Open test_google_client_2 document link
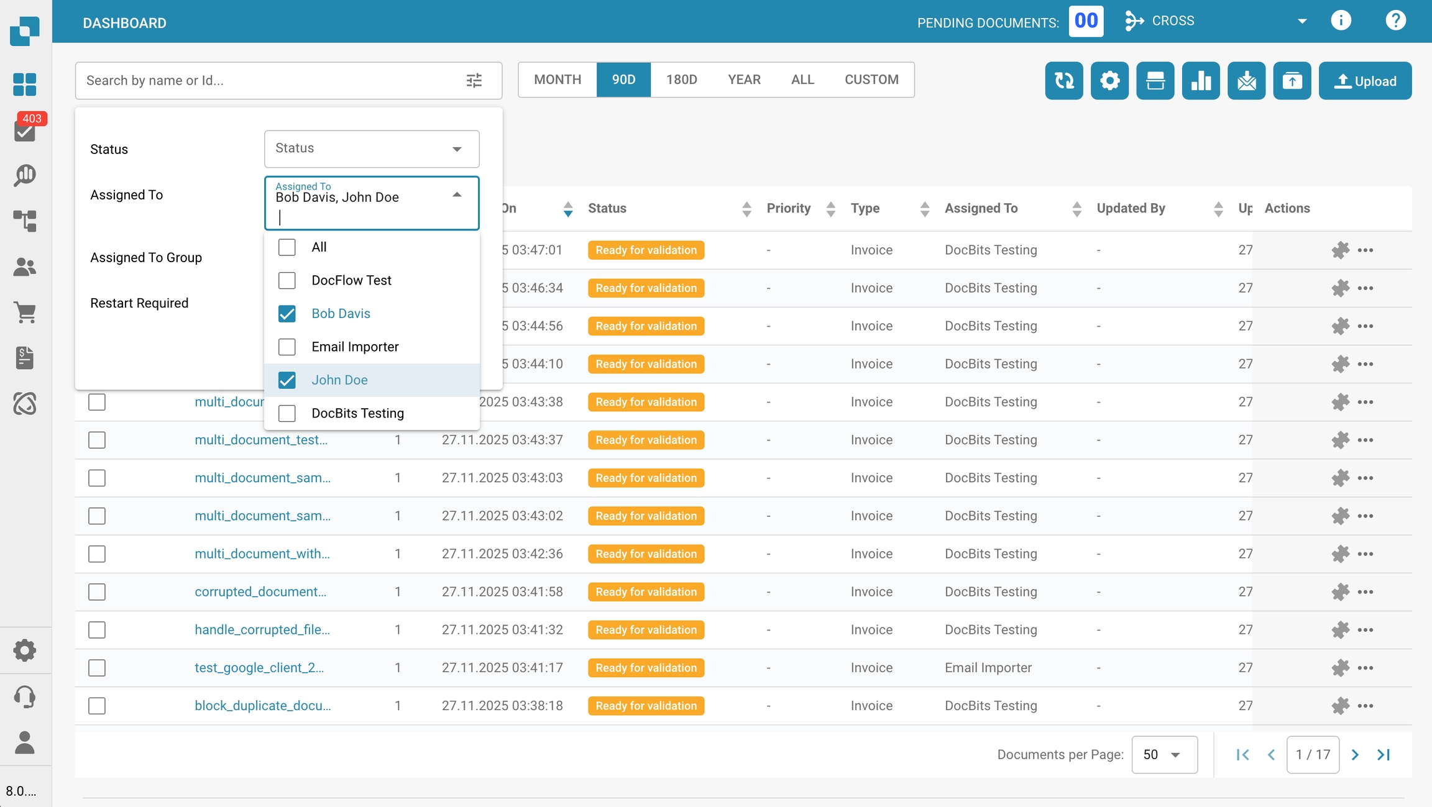1432x807 pixels. [x=259, y=667]
